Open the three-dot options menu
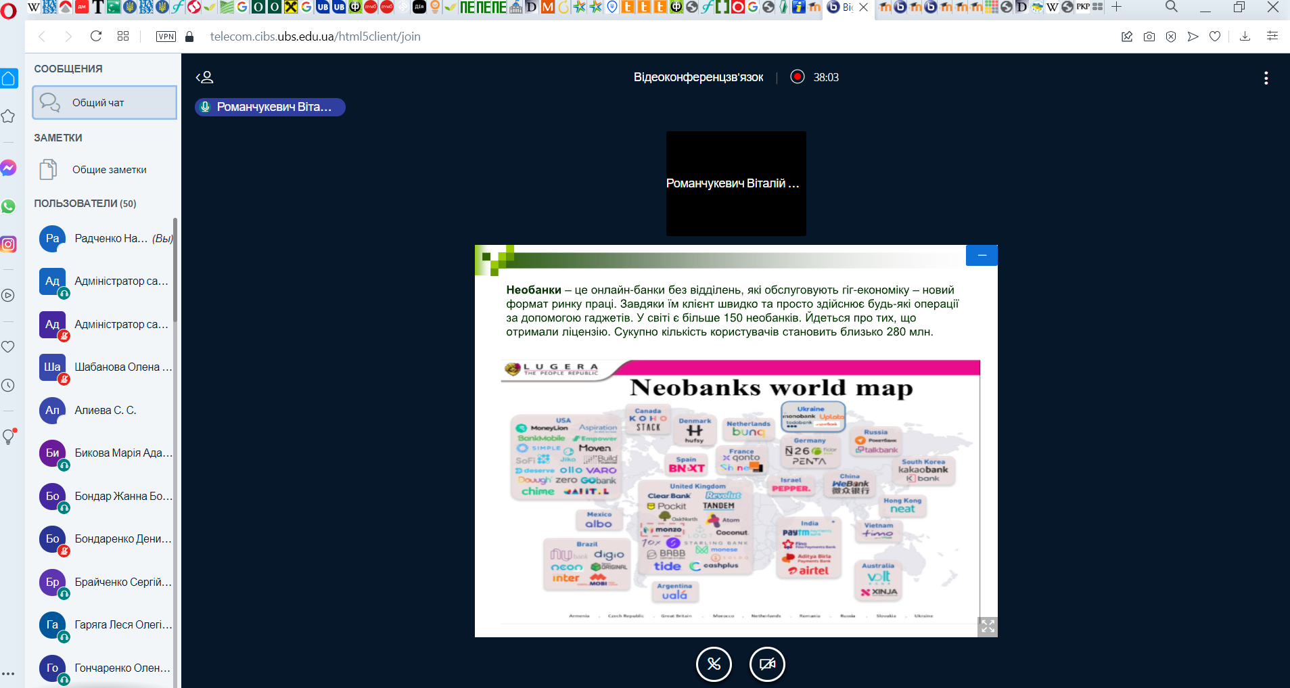This screenshot has width=1290, height=688. 1266,78
